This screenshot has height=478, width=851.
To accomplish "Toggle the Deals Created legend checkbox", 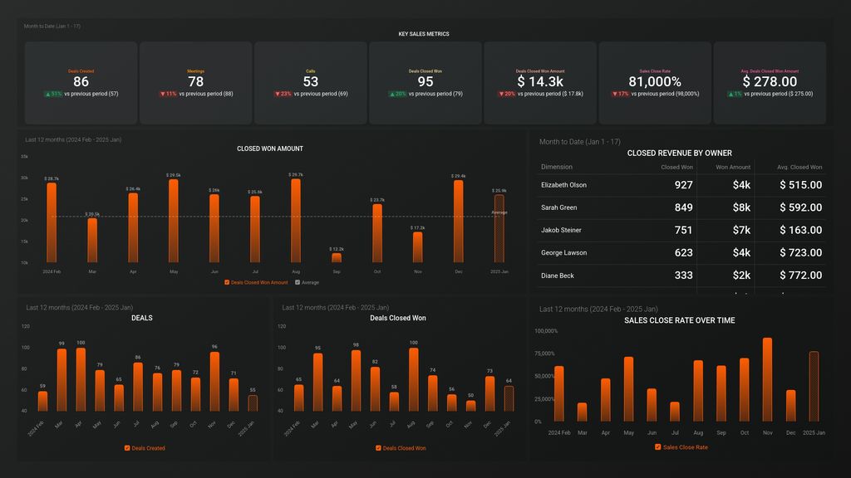I will pyautogui.click(x=127, y=448).
